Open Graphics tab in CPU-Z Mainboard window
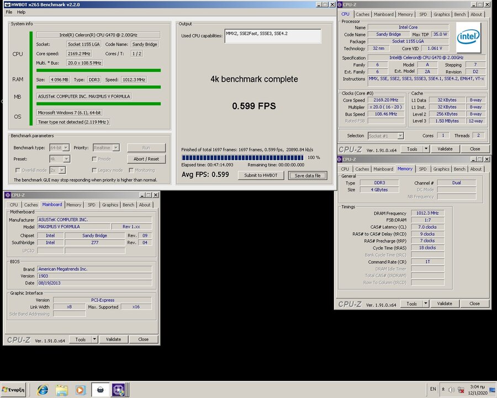 click(x=110, y=205)
